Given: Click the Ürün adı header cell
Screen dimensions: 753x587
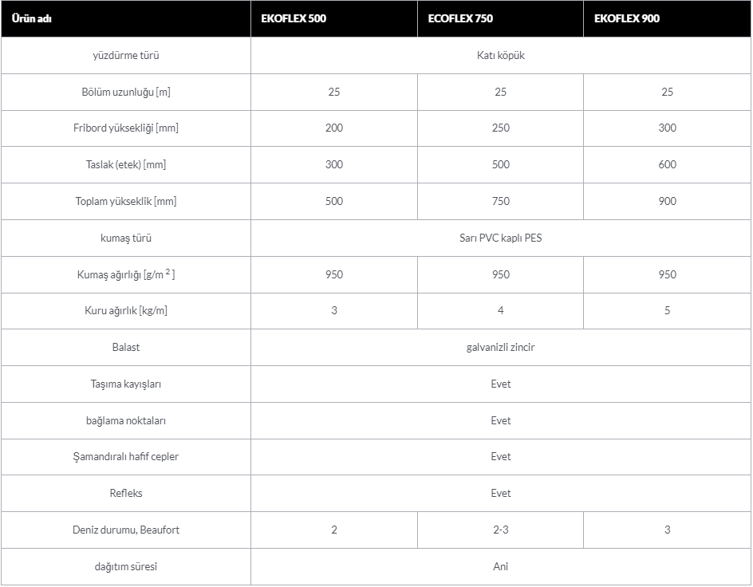Looking at the screenshot, I should click(126, 18).
